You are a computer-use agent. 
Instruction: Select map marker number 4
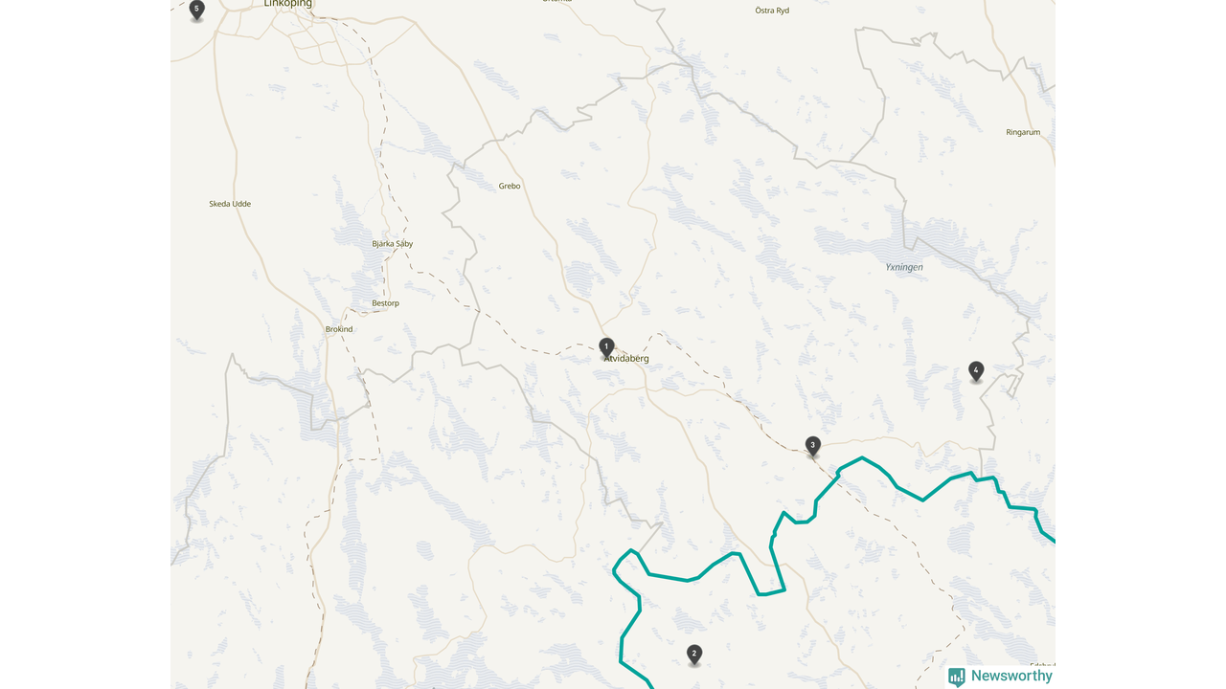pyautogui.click(x=976, y=371)
